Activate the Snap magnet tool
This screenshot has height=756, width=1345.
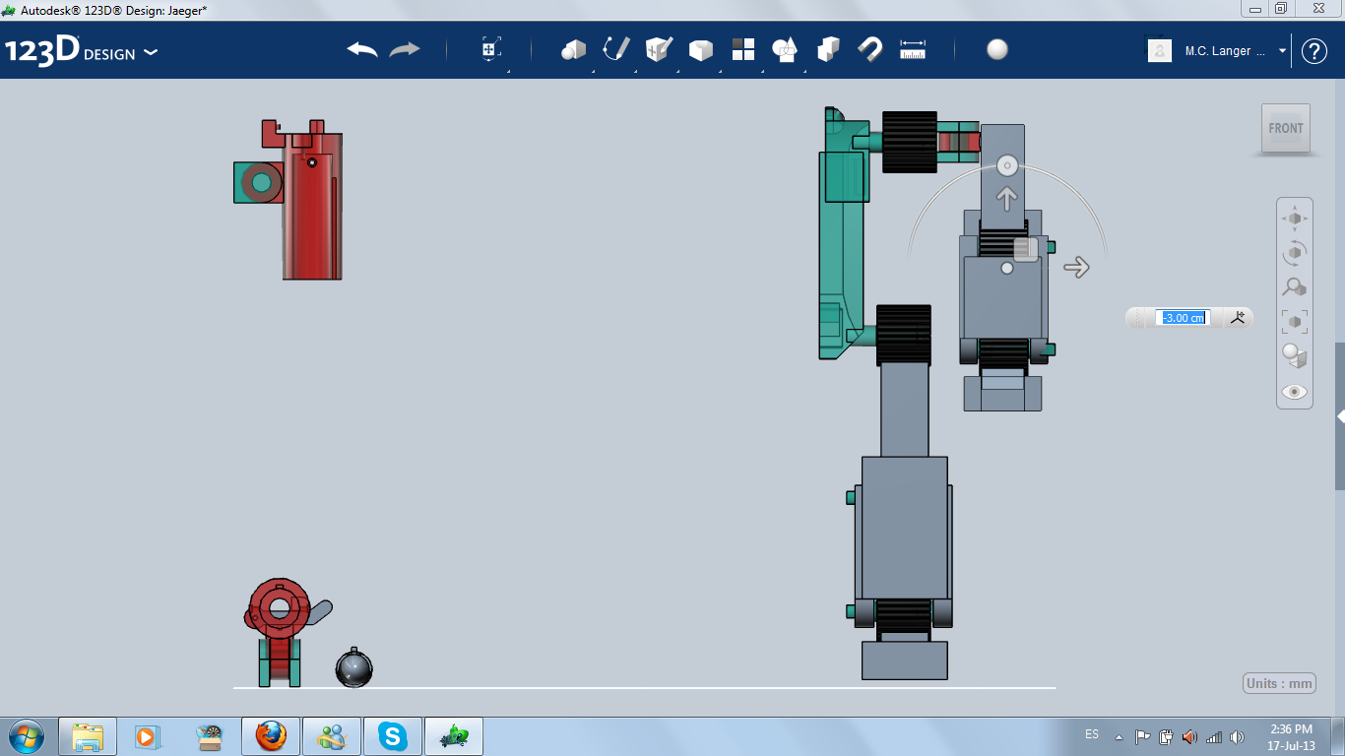point(870,49)
